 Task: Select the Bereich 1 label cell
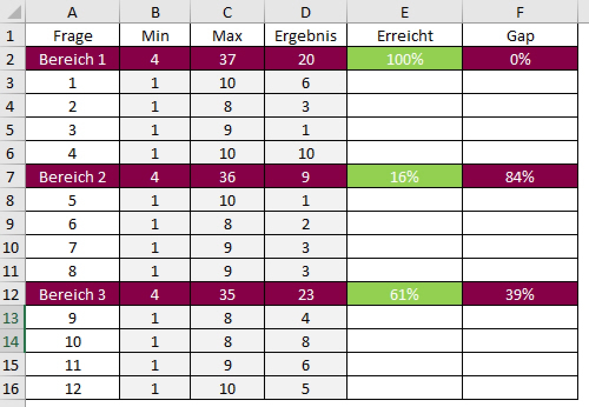coord(72,59)
